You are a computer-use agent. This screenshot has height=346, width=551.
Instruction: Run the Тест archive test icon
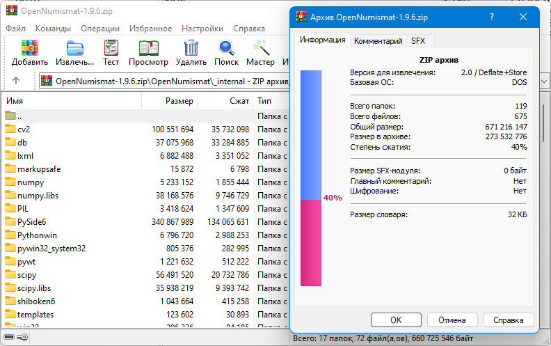tap(111, 47)
